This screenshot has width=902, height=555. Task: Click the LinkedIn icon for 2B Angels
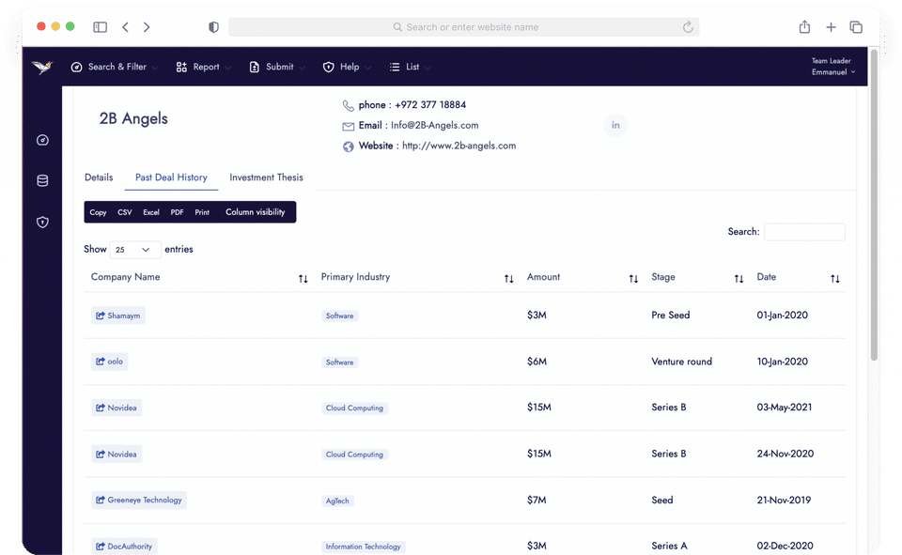615,126
